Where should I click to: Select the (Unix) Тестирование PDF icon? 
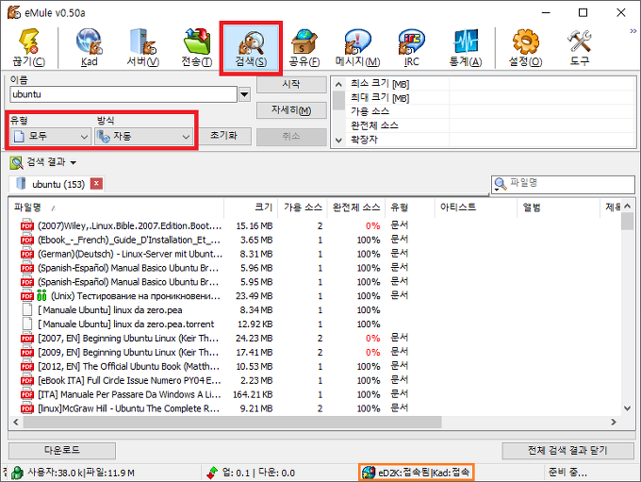(27, 296)
